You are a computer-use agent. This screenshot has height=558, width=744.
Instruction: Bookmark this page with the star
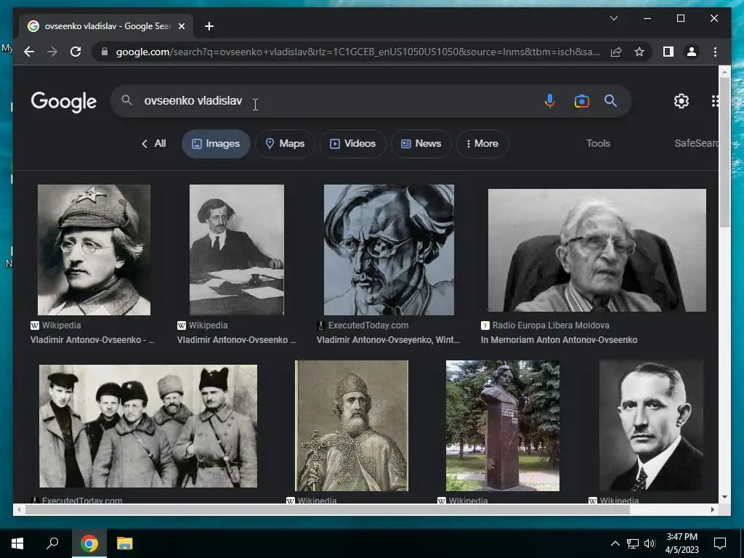(639, 52)
